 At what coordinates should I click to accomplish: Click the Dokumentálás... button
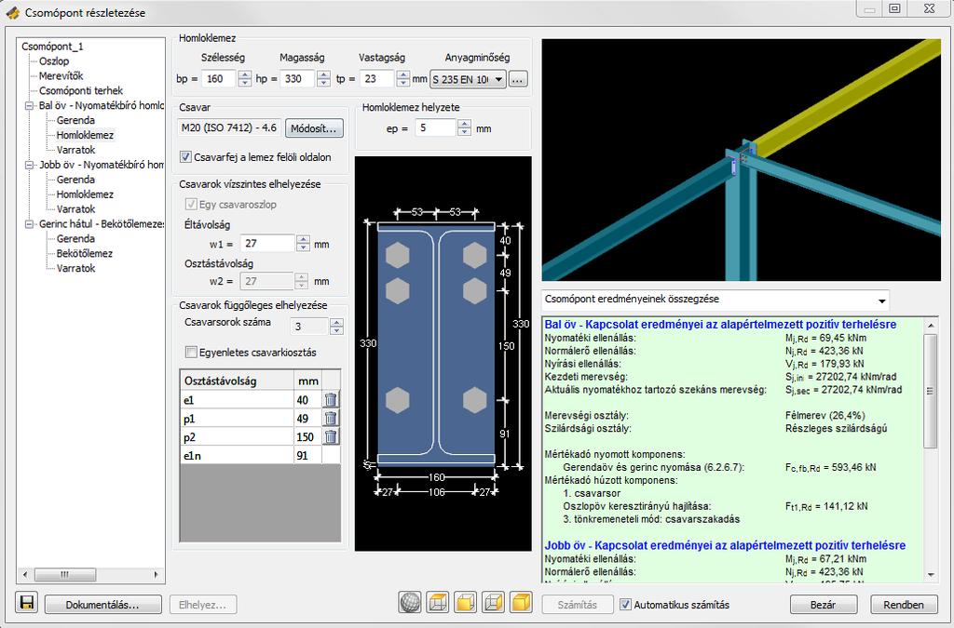point(102,605)
